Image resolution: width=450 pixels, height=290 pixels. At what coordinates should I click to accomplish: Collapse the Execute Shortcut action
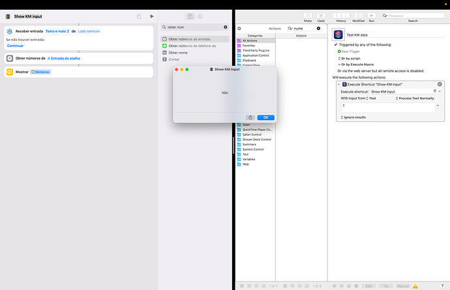click(338, 84)
